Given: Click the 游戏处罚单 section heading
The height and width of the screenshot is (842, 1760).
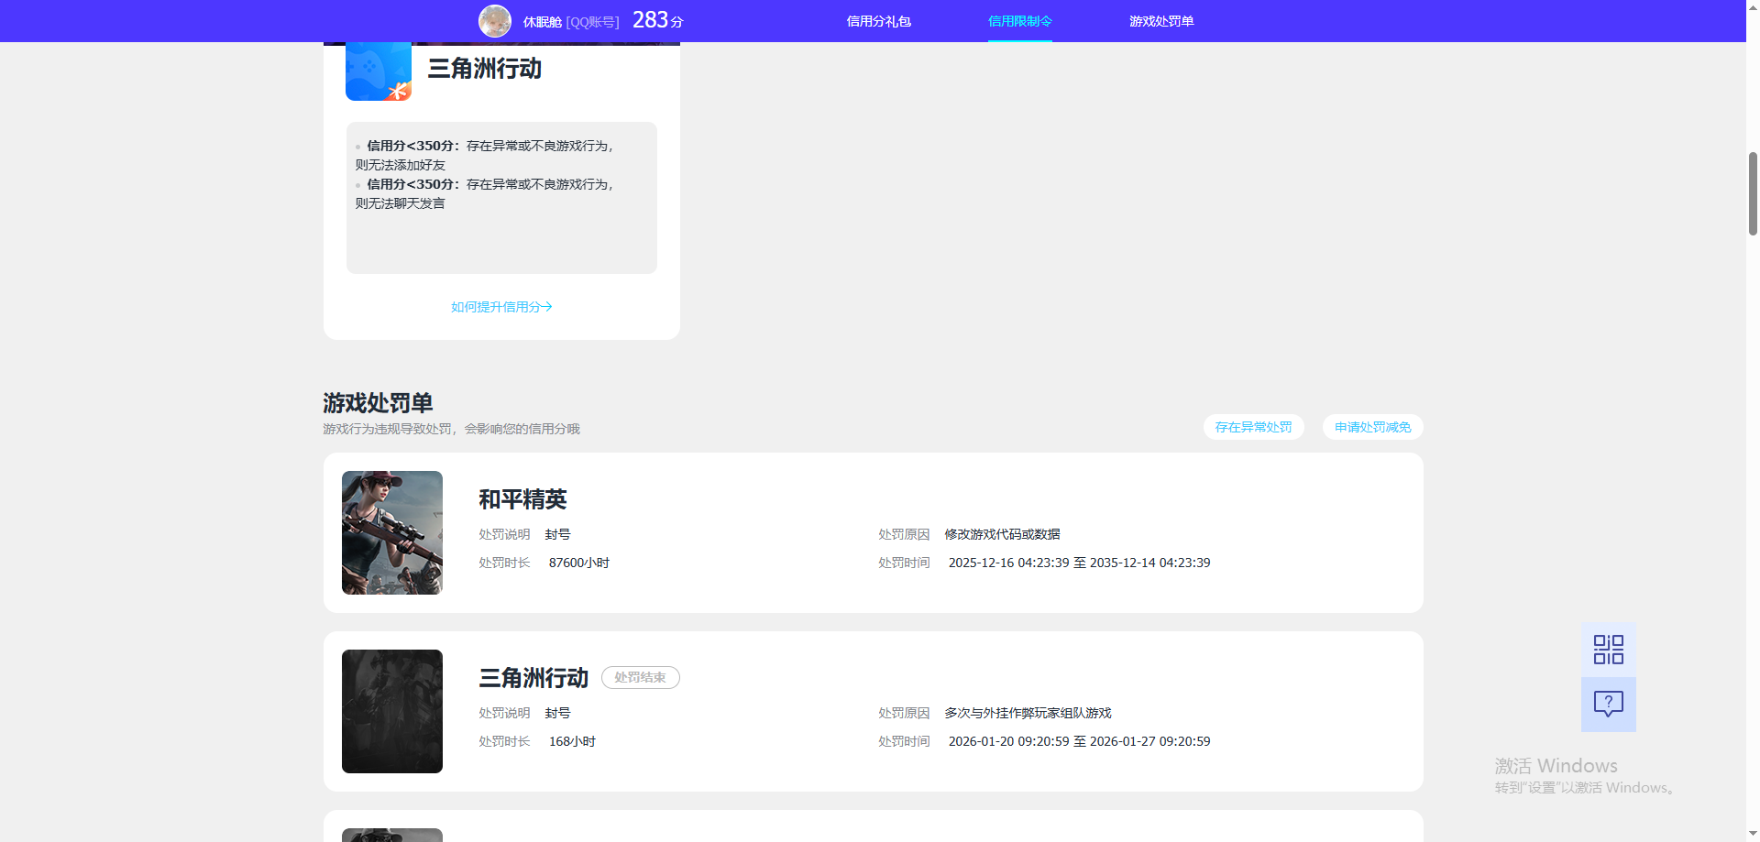Looking at the screenshot, I should click(x=378, y=403).
